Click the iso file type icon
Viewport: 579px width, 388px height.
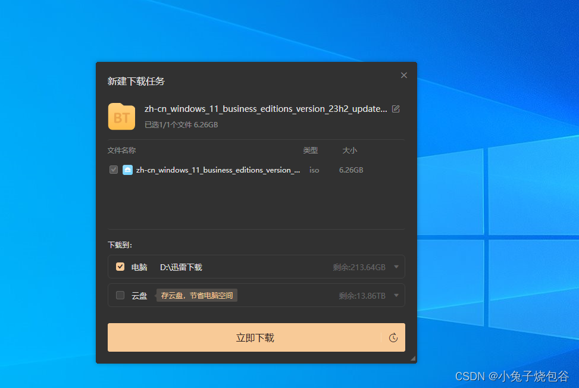click(127, 170)
